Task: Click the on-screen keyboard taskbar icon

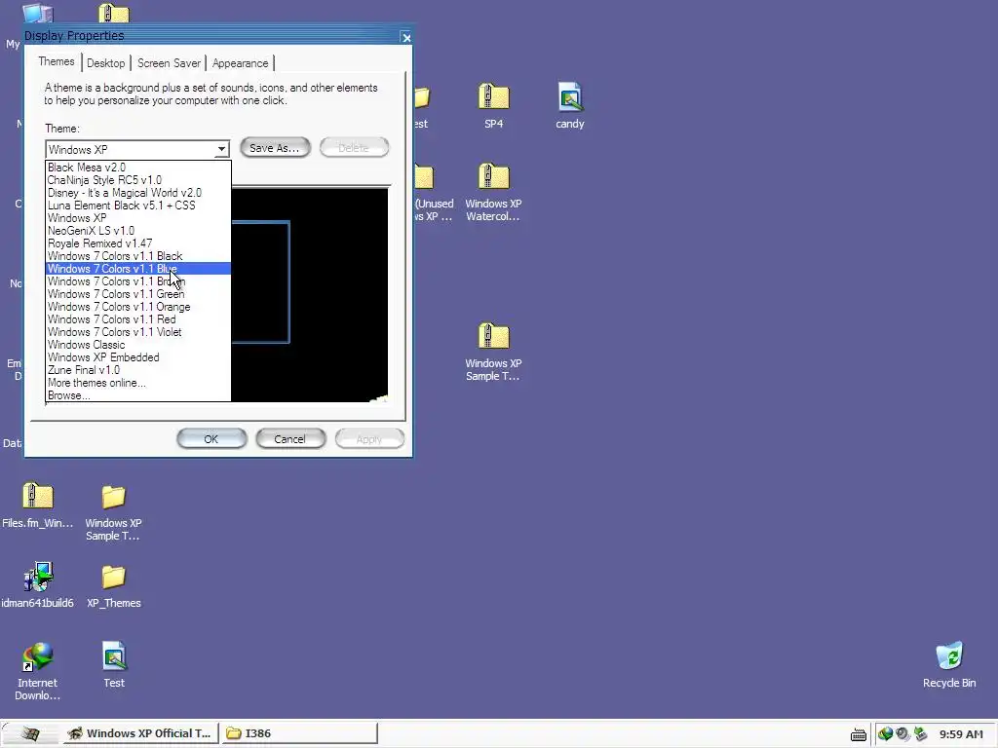Action: 858,734
